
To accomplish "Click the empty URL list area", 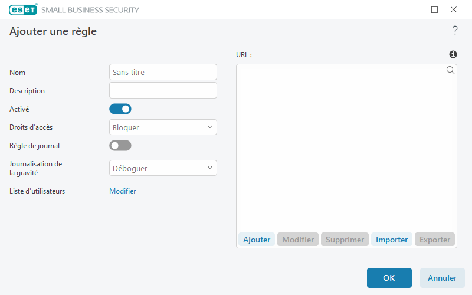I will (x=346, y=153).
